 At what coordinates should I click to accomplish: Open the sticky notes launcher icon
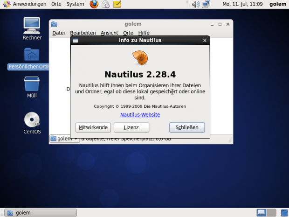click(117, 4)
